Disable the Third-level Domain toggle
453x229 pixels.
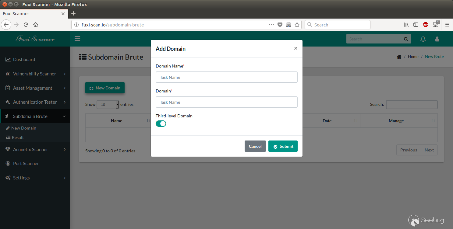(x=161, y=123)
